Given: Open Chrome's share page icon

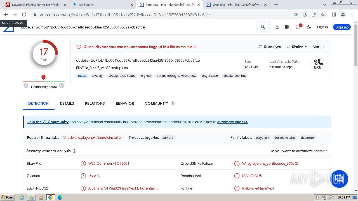Looking at the screenshot, I should pyautogui.click(x=314, y=15).
